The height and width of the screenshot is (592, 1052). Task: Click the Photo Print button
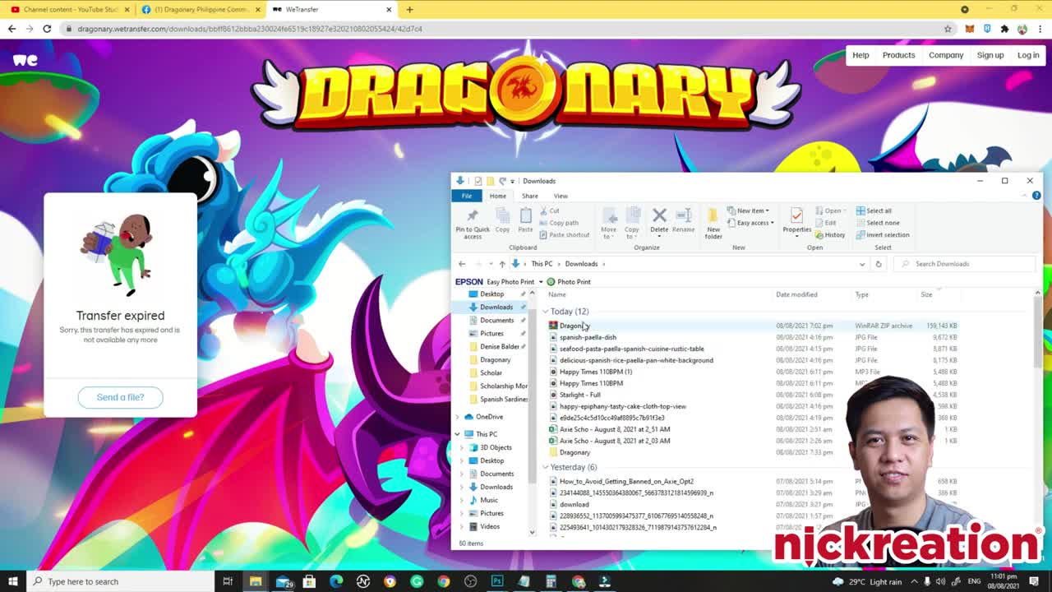569,282
